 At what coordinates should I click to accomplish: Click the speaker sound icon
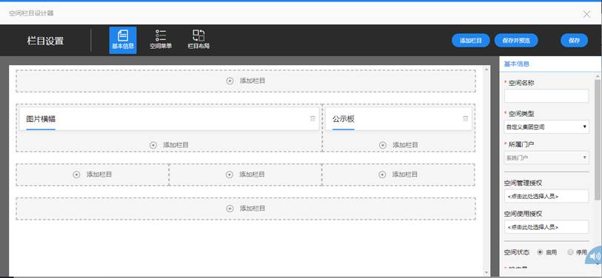click(595, 256)
